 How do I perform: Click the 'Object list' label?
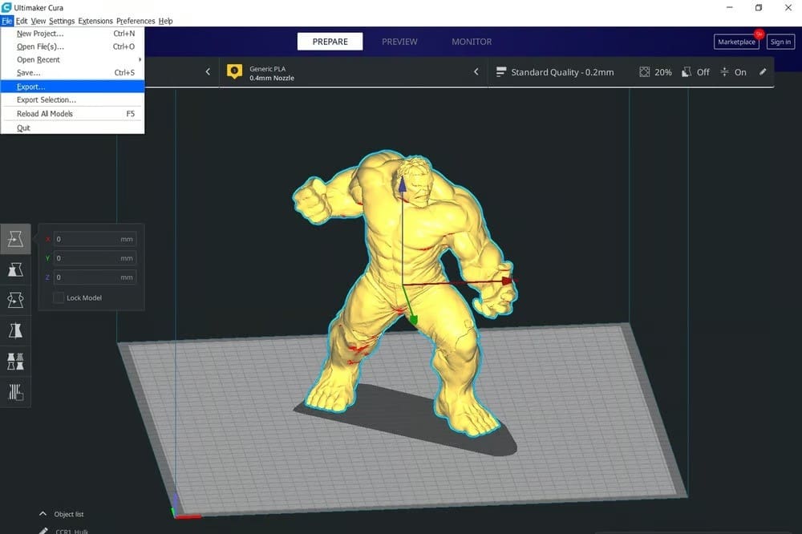[x=68, y=514]
